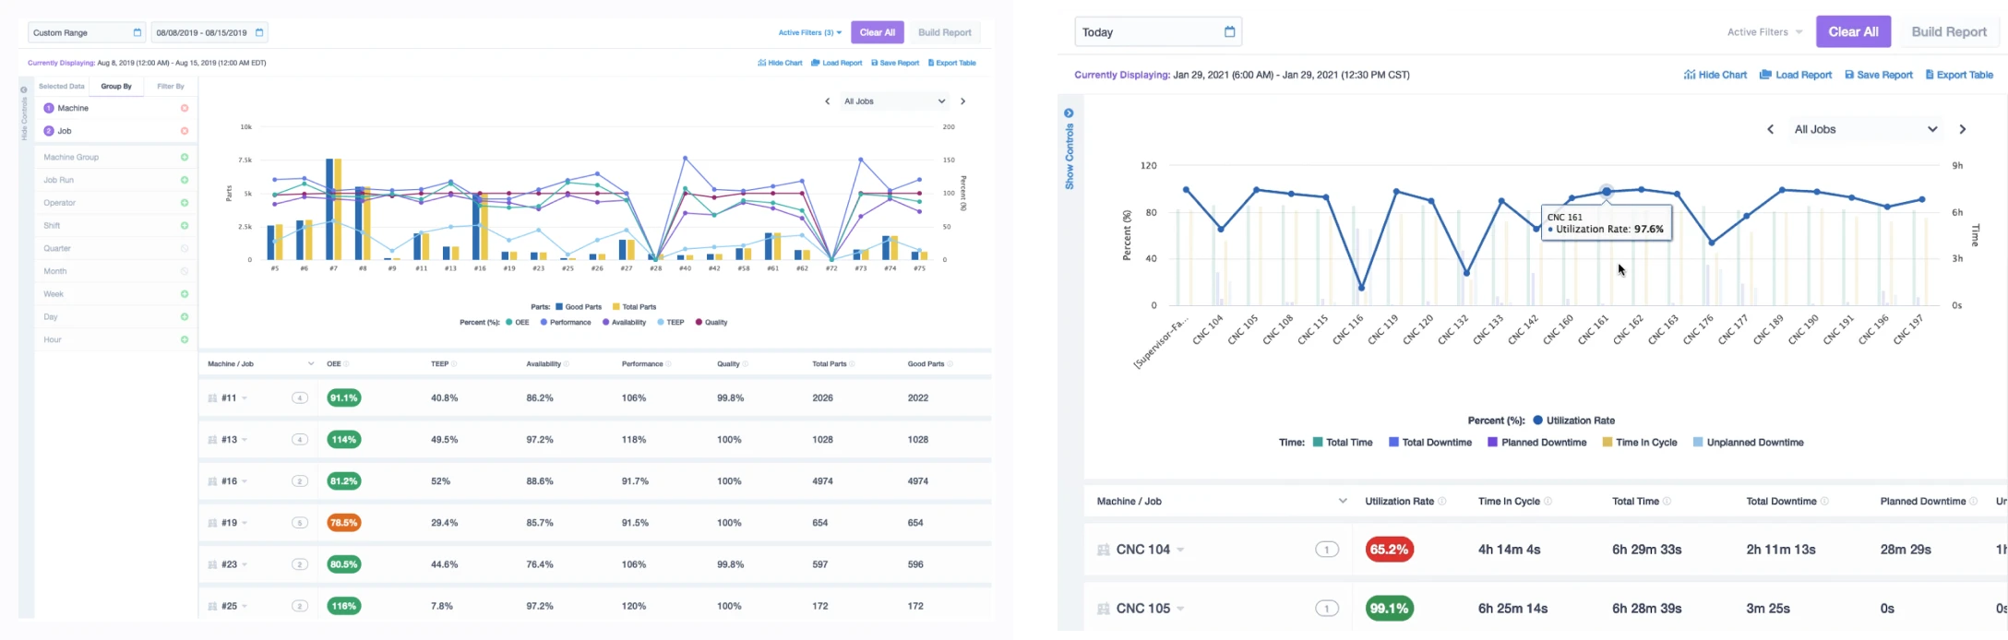Toggle the Good Parts series in legend
Image resolution: width=2008 pixels, height=640 pixels.
(x=579, y=307)
